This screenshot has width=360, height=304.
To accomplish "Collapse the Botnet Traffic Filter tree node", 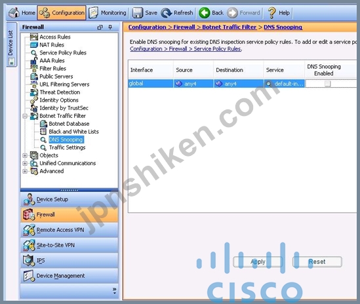I will coord(25,116).
